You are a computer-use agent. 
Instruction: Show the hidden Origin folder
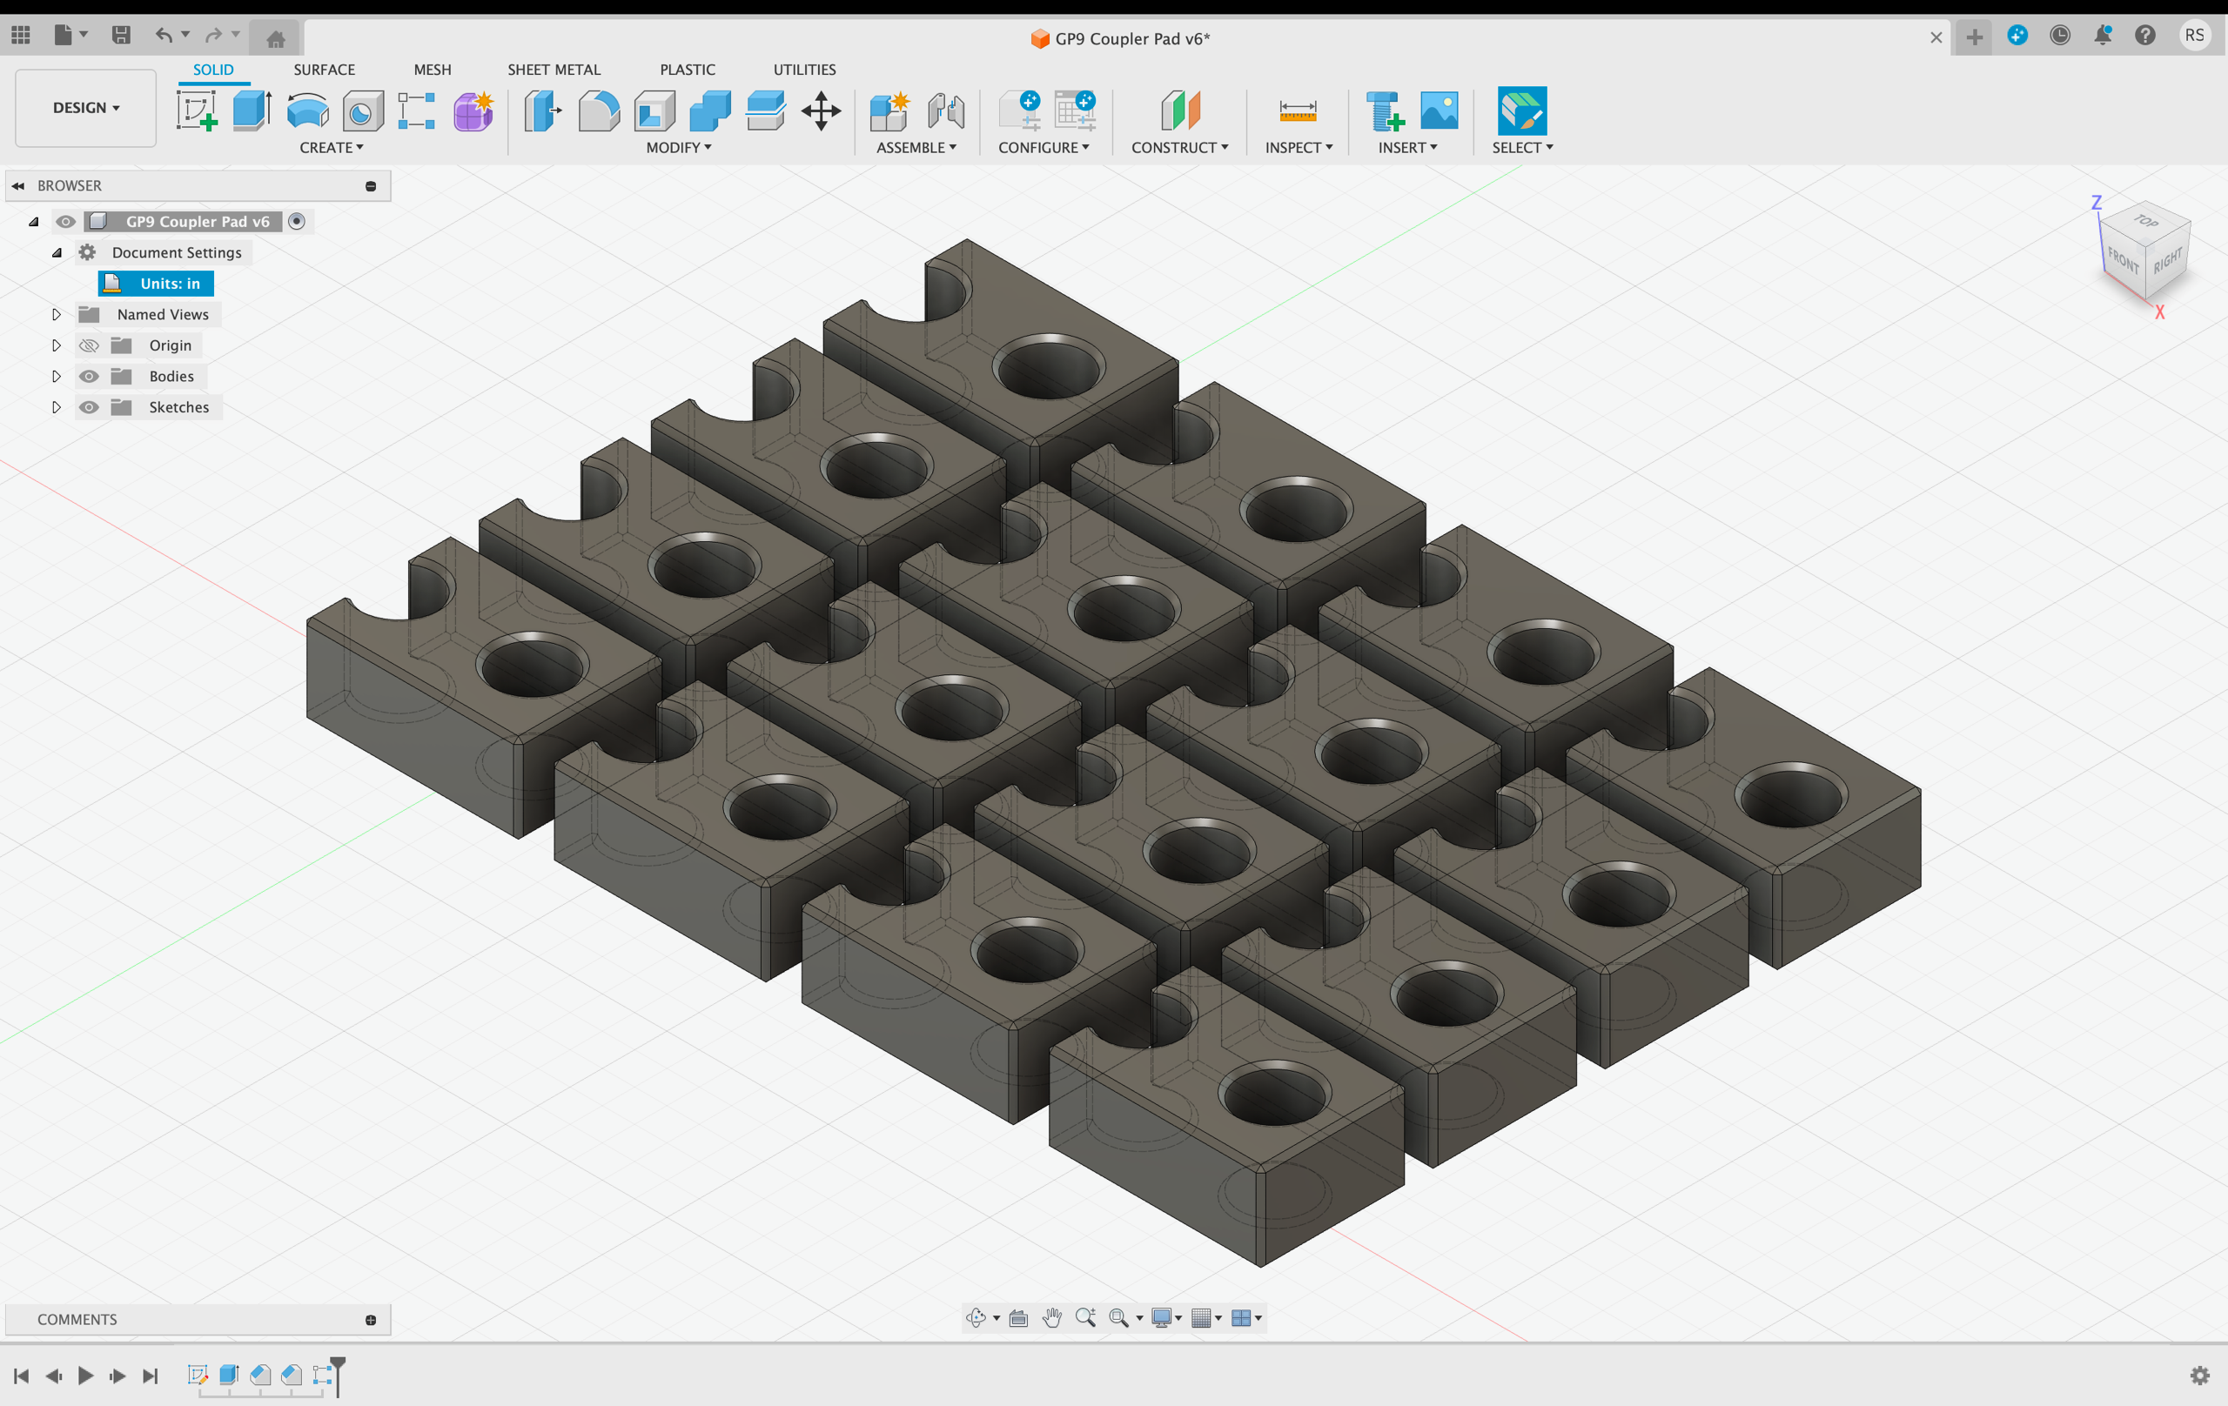coord(89,346)
